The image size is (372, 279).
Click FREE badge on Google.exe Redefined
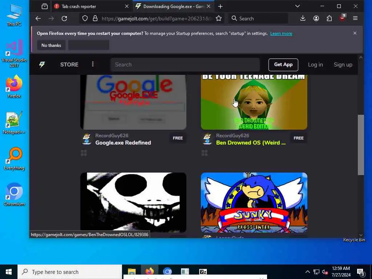pyautogui.click(x=178, y=138)
